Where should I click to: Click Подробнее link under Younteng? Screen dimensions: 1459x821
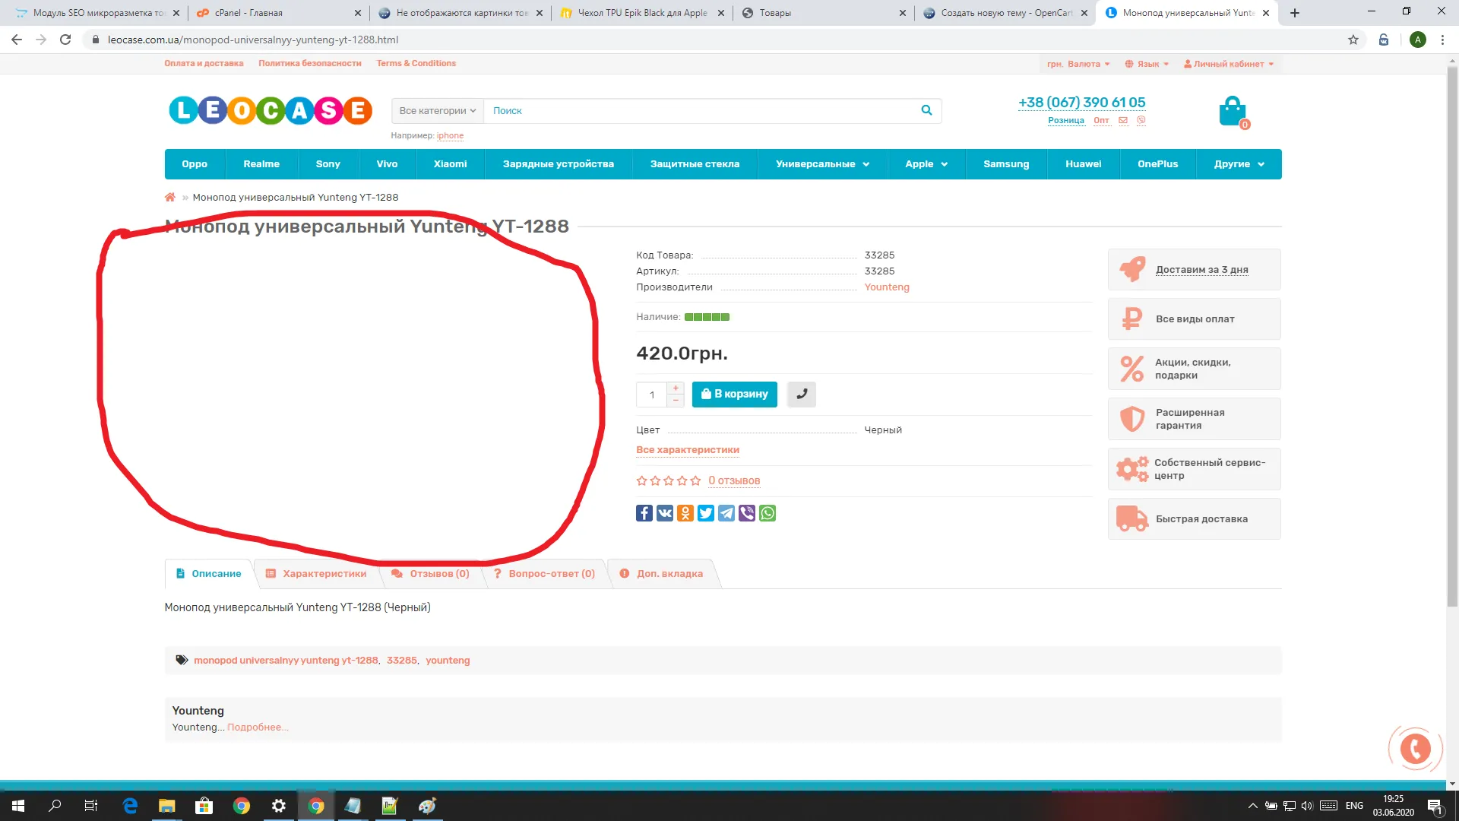tap(258, 727)
